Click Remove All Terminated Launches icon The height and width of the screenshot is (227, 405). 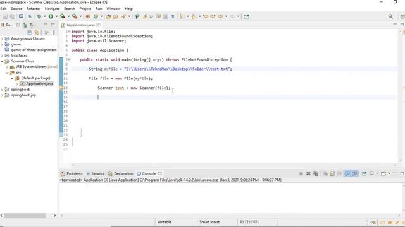coord(315,174)
